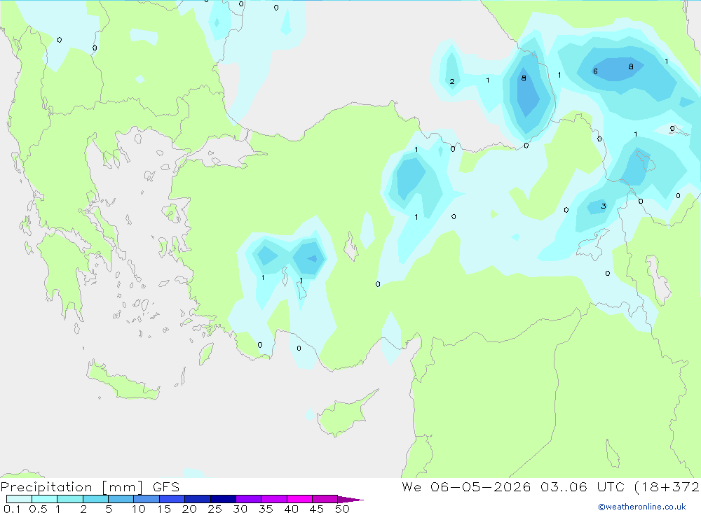Screen dimensions: 701x513
Task: Click the '0.1' legend scale label
Action: pos(12,509)
